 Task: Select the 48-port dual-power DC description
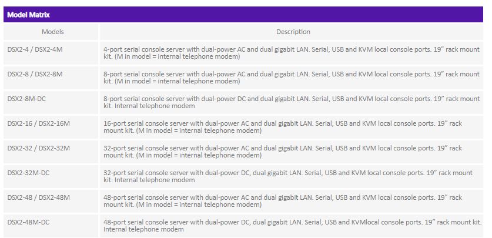(293, 226)
